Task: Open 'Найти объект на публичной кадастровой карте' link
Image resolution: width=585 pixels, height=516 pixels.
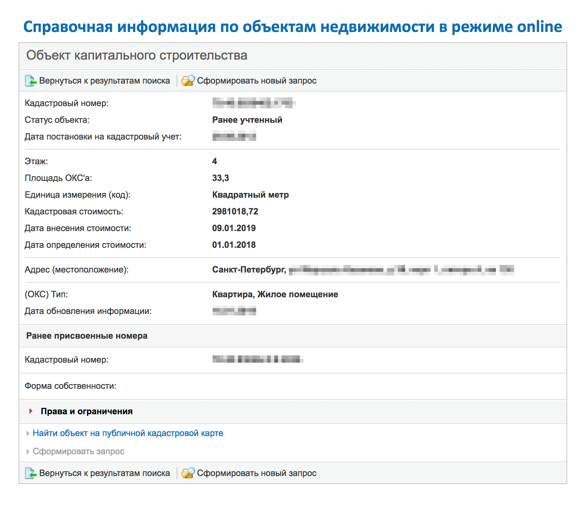Action: 128,433
